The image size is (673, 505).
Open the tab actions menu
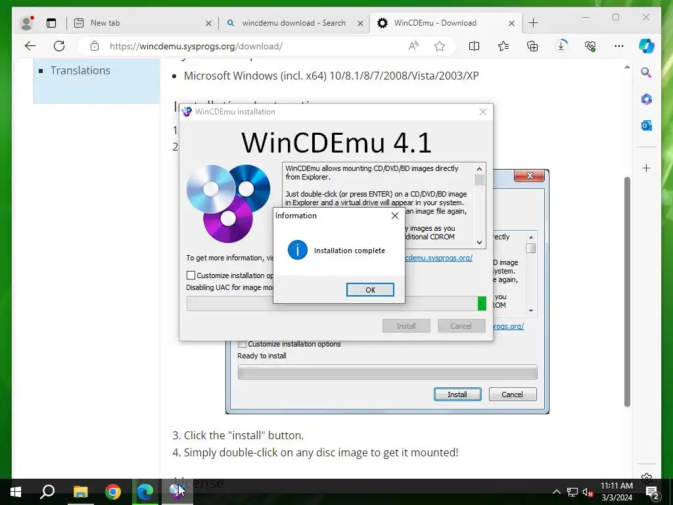click(51, 23)
